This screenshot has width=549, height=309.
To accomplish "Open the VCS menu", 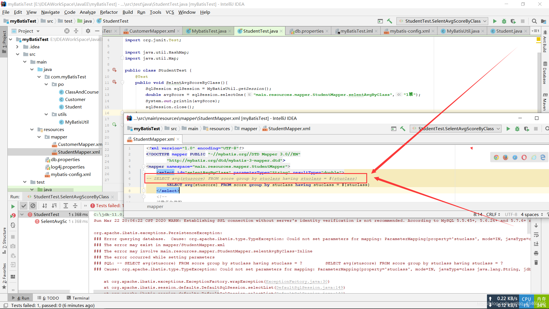I will pyautogui.click(x=170, y=12).
